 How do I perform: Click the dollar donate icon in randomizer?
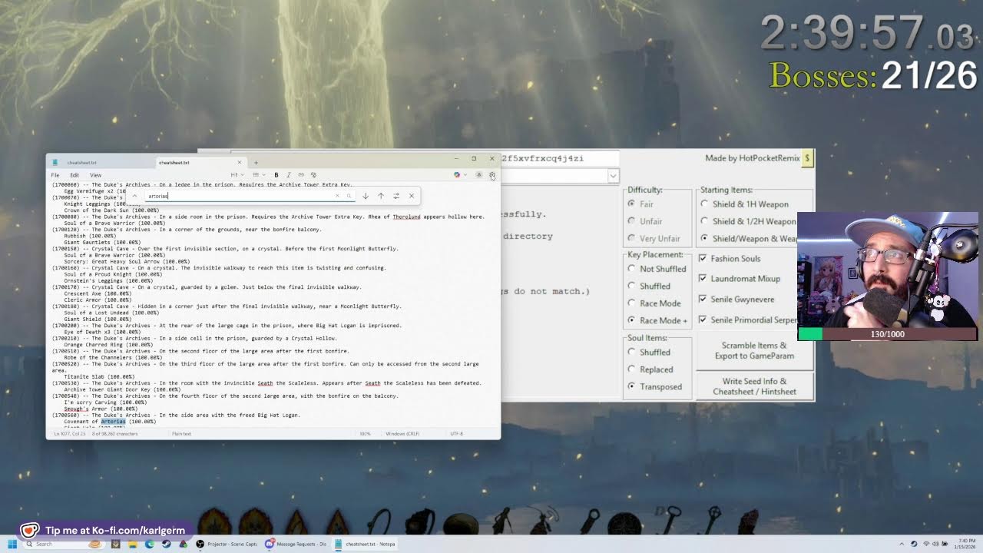(807, 158)
